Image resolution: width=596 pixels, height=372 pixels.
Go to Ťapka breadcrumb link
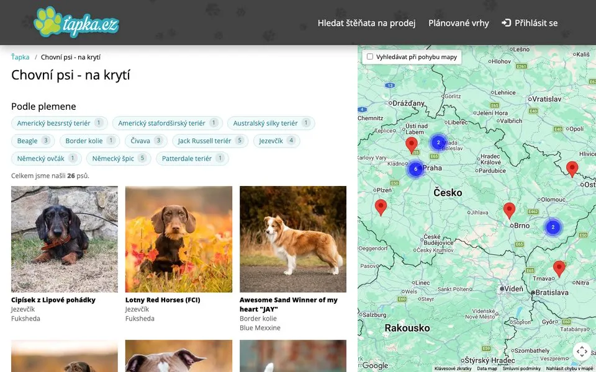click(x=20, y=57)
